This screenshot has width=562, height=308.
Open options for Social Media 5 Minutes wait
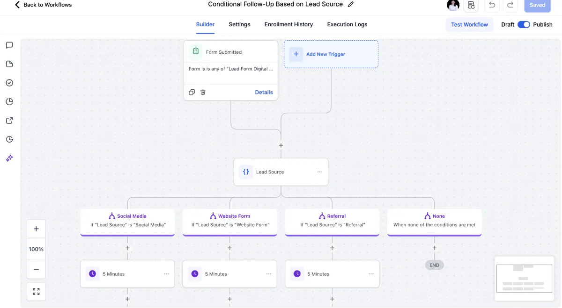click(x=166, y=274)
